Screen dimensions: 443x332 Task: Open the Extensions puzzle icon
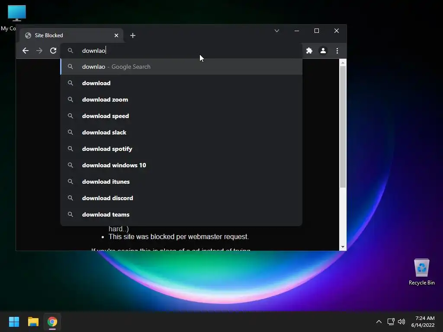(309, 51)
